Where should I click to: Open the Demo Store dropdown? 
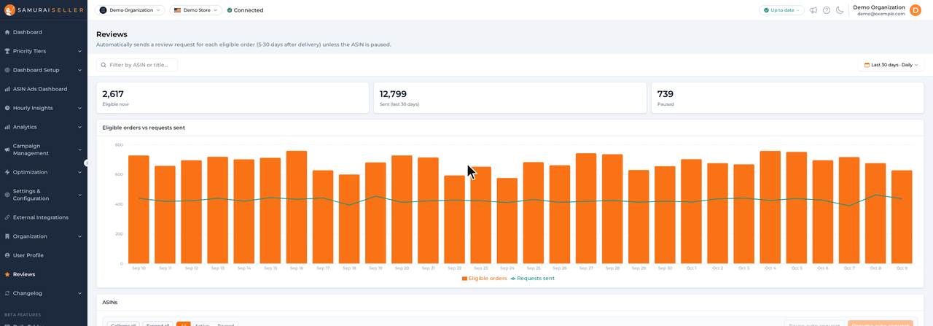[195, 10]
